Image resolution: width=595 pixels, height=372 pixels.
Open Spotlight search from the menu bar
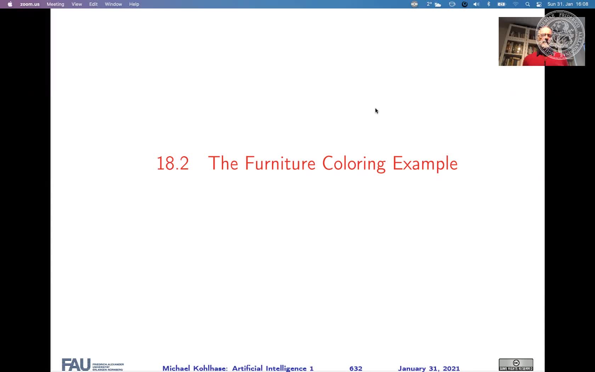point(527,4)
